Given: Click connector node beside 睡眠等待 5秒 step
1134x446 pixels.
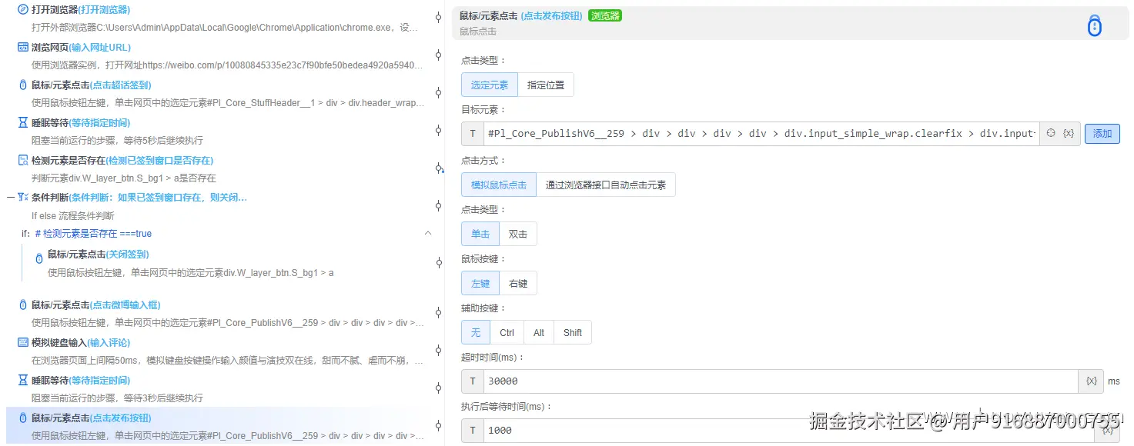Looking at the screenshot, I should click(x=438, y=130).
